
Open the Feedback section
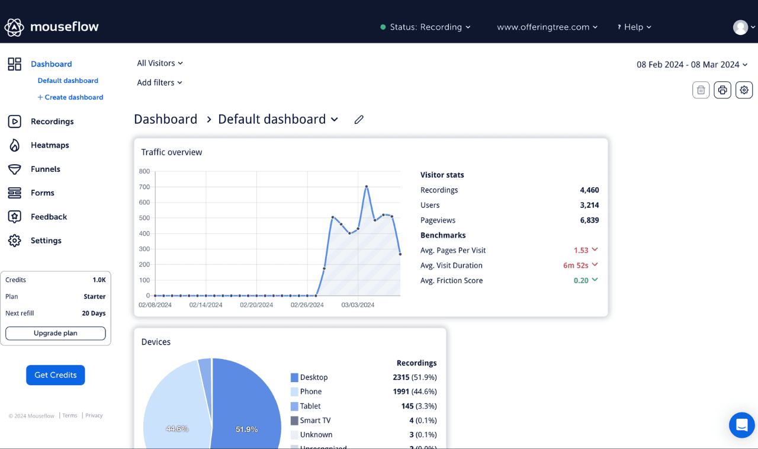point(48,216)
